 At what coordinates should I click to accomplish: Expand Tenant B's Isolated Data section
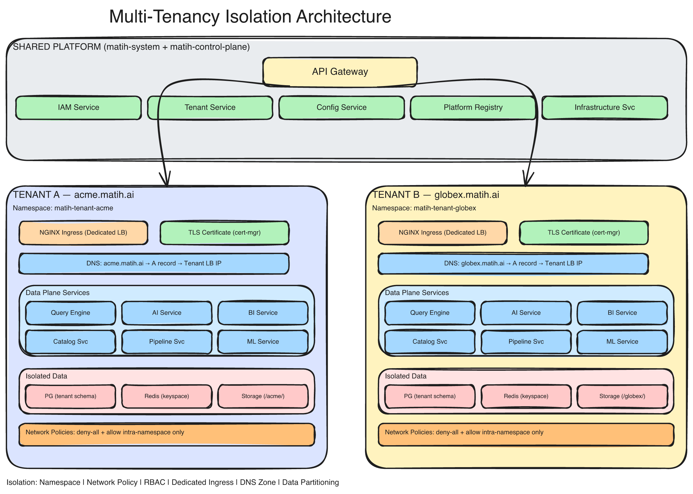[406, 376]
